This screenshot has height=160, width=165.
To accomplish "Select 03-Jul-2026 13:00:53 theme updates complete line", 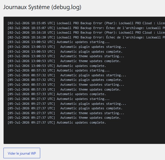I will coord(64,61).
